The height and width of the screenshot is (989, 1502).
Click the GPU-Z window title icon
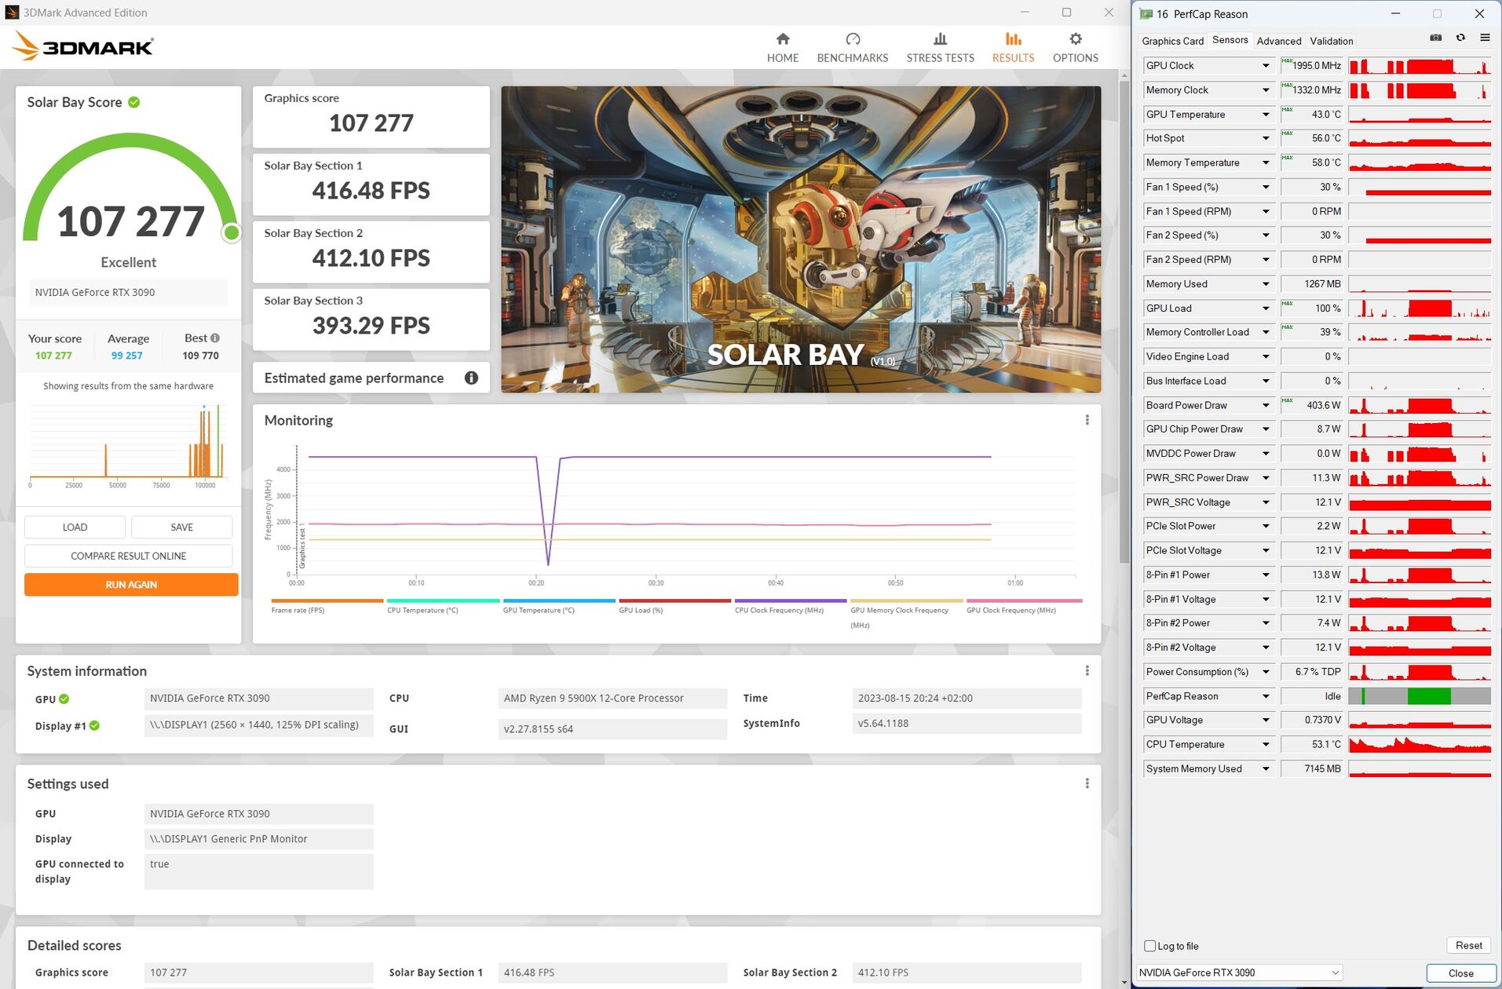point(1146,14)
